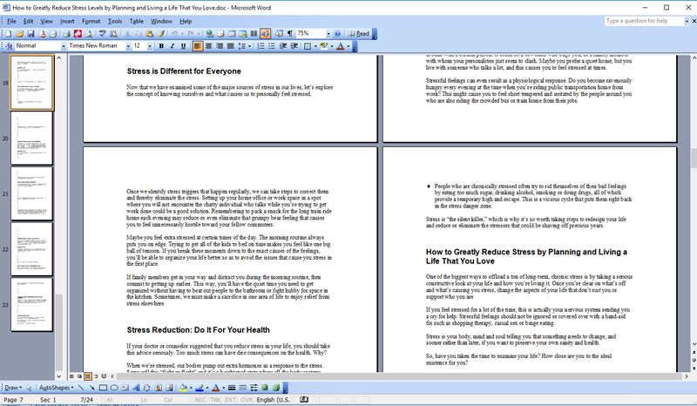Apply the Fill Color paint bucket

click(x=183, y=388)
